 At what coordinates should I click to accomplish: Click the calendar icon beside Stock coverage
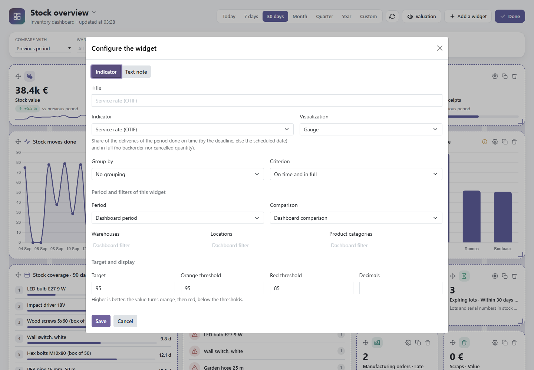click(27, 275)
